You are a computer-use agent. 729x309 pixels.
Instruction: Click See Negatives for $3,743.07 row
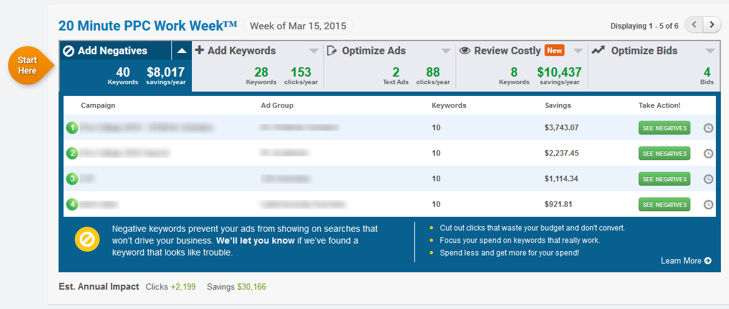tap(664, 128)
